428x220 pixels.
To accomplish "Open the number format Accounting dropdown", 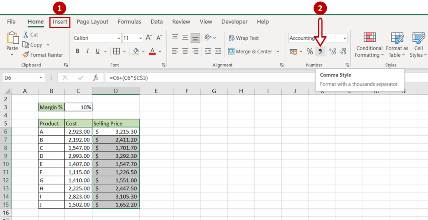I will [x=344, y=38].
